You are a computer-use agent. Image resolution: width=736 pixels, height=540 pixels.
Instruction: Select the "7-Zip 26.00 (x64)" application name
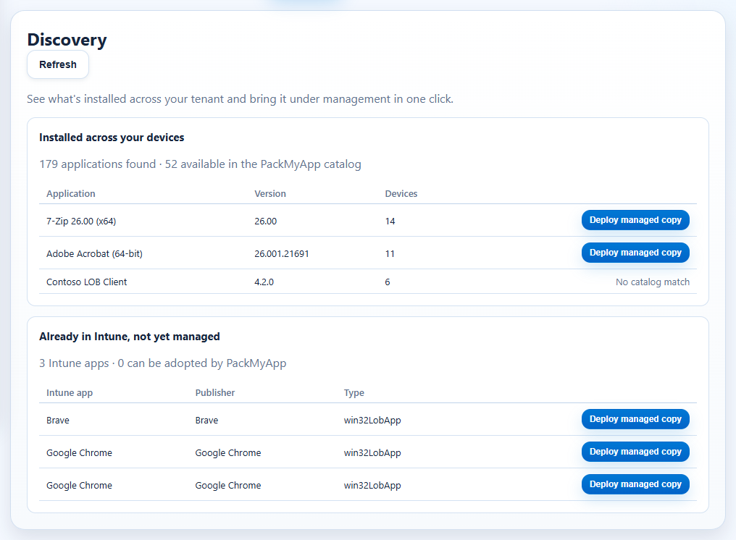coord(81,221)
